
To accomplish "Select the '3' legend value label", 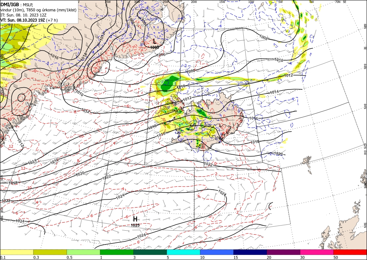I will (x=135, y=257).
